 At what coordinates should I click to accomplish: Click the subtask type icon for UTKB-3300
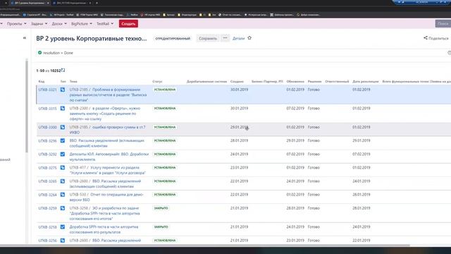click(63, 127)
